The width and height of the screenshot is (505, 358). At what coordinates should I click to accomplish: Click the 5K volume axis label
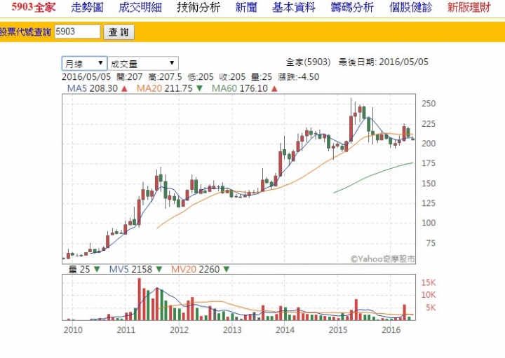click(431, 308)
